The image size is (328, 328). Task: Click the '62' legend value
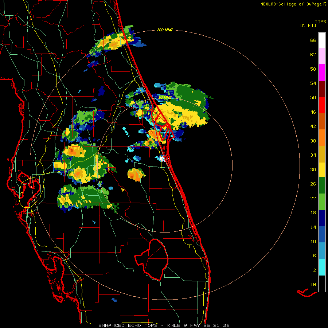click(313, 55)
